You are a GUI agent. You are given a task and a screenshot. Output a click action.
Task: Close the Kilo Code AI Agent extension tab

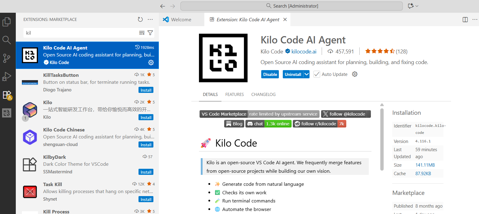(285, 19)
